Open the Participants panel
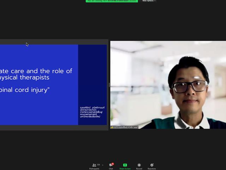 pyautogui.click(x=94, y=166)
